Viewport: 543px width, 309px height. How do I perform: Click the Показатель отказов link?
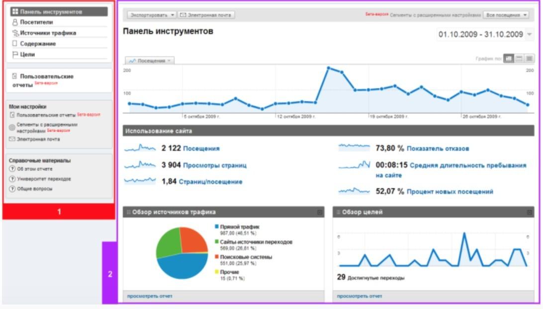[438, 149]
